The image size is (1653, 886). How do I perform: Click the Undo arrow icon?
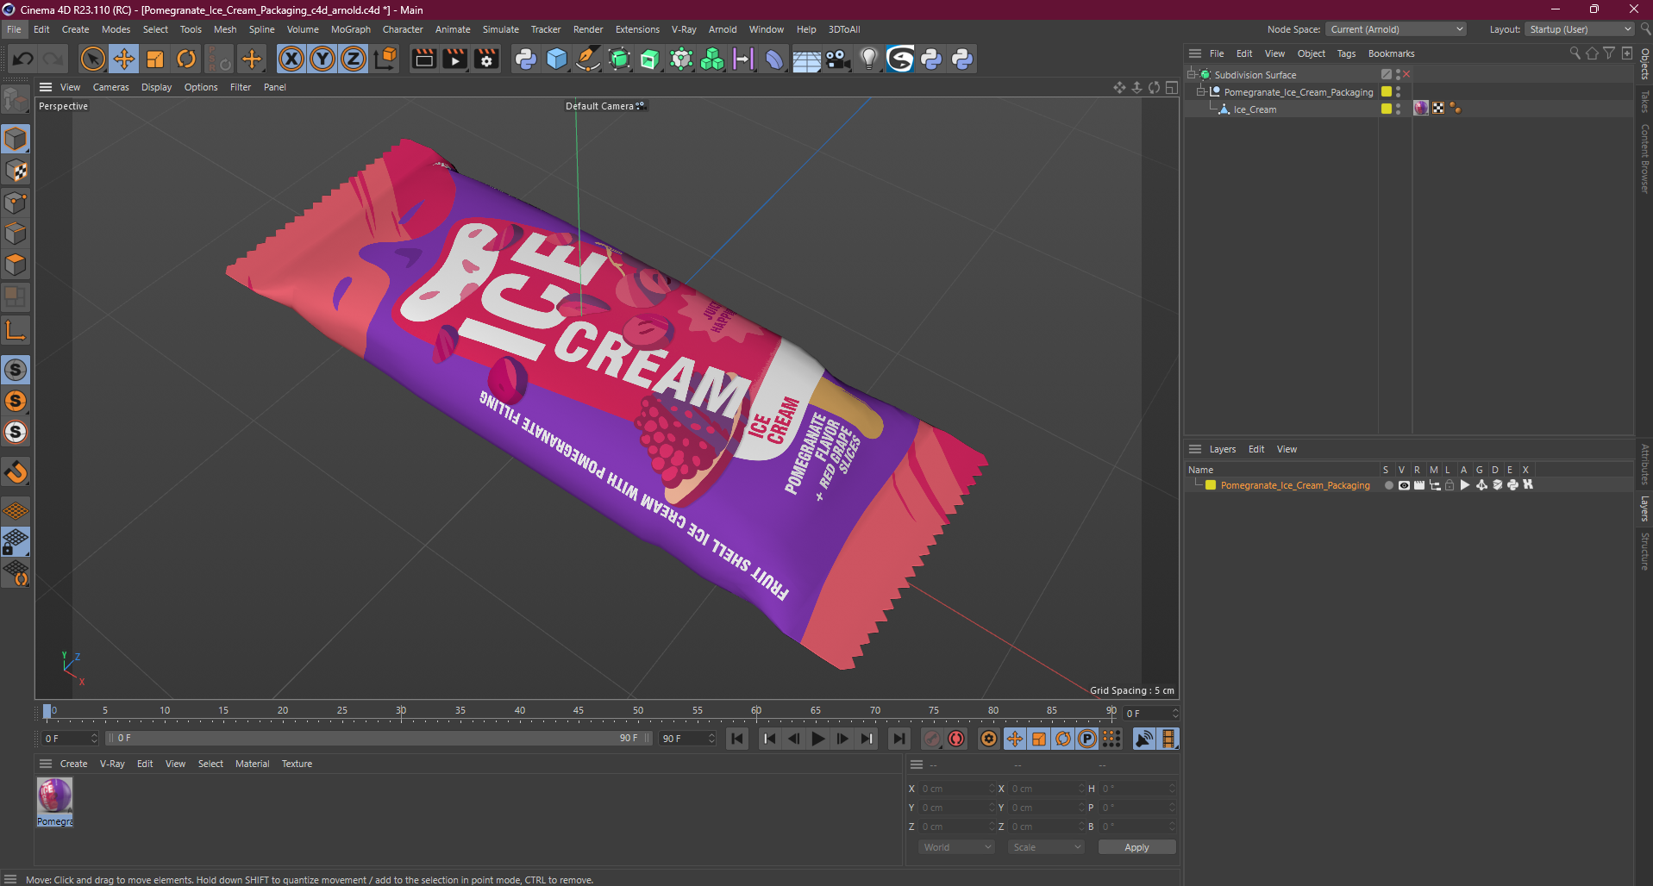(23, 59)
